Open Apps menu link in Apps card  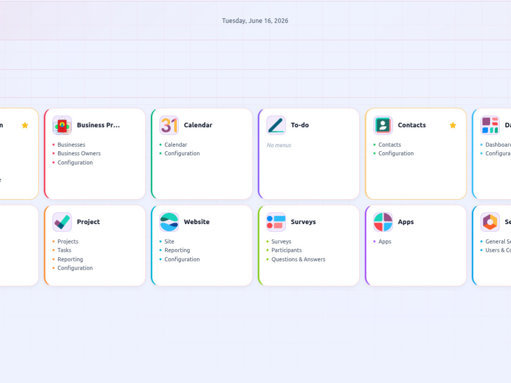(x=385, y=242)
